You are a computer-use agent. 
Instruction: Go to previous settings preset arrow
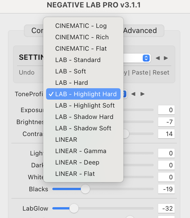[x=158, y=58]
